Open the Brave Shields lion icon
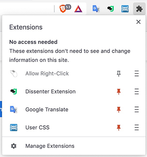Image resolution: width=147 pixels, height=157 pixels. click(x=63, y=9)
